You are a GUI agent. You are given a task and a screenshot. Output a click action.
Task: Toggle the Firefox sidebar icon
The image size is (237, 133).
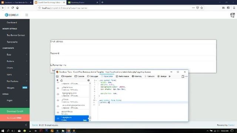pos(228,8)
